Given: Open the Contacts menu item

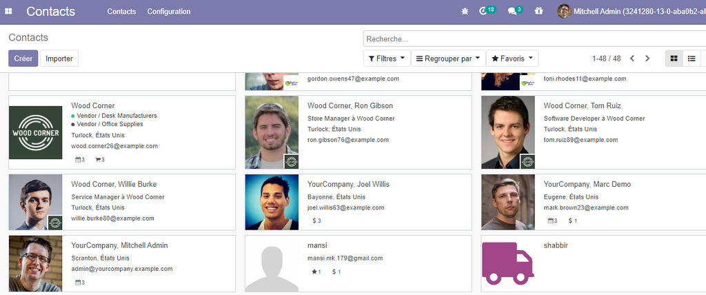Looking at the screenshot, I should click(x=121, y=12).
